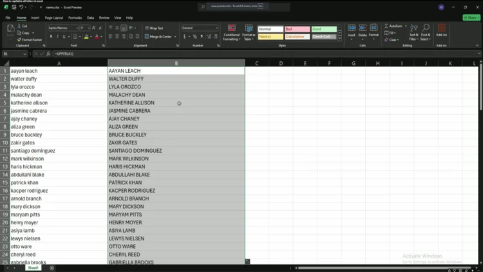Viewport: 483px width, 272px height.
Task: Click the Clear eraser icon
Action: tap(386, 40)
